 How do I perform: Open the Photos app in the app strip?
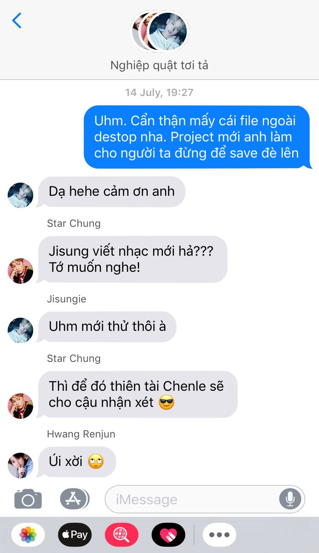pyautogui.click(x=28, y=534)
